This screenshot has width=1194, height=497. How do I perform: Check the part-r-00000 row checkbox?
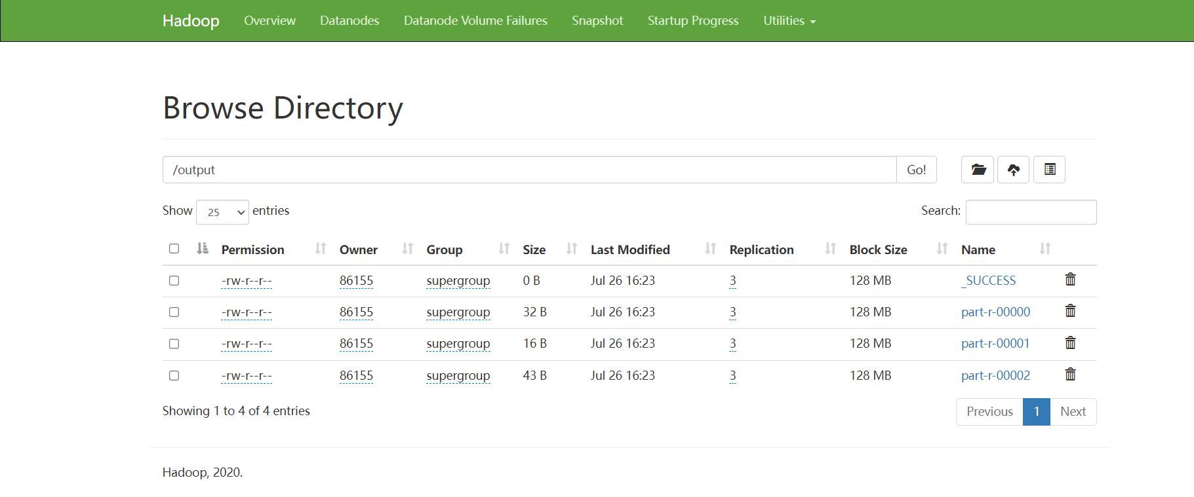tap(174, 312)
